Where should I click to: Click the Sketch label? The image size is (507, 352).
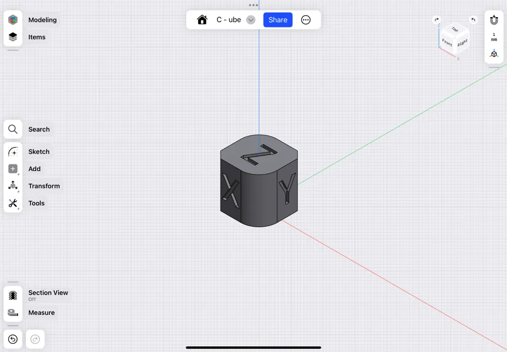(x=39, y=152)
